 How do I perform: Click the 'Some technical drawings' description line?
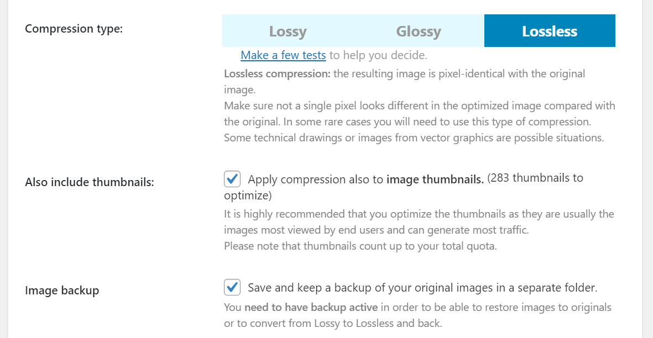(x=413, y=138)
